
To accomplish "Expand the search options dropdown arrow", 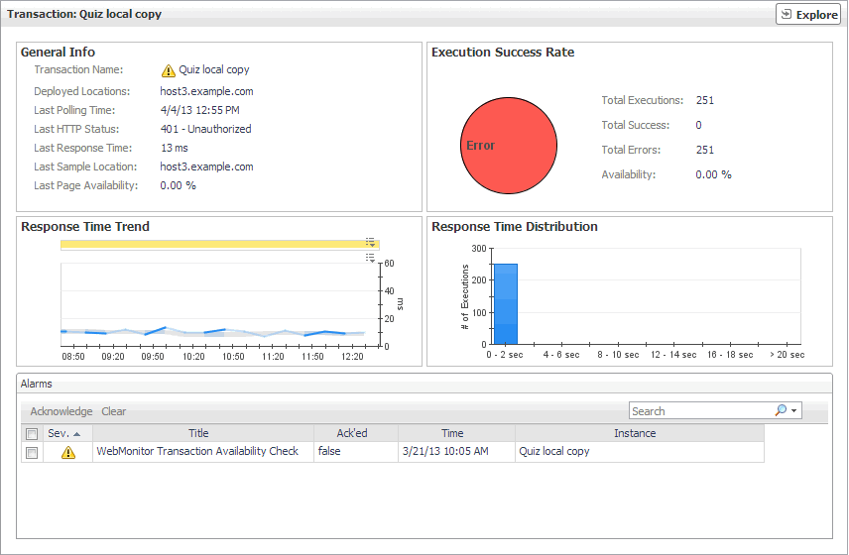I will pyautogui.click(x=793, y=410).
